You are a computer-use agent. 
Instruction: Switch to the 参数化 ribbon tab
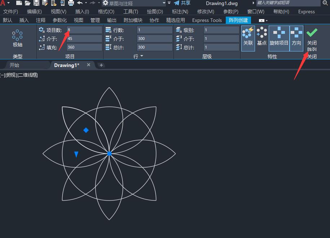60,20
